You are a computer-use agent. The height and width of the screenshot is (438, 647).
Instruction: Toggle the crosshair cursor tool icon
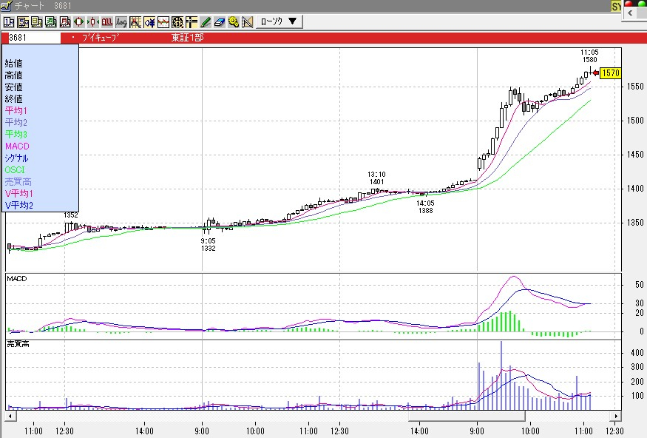click(192, 21)
